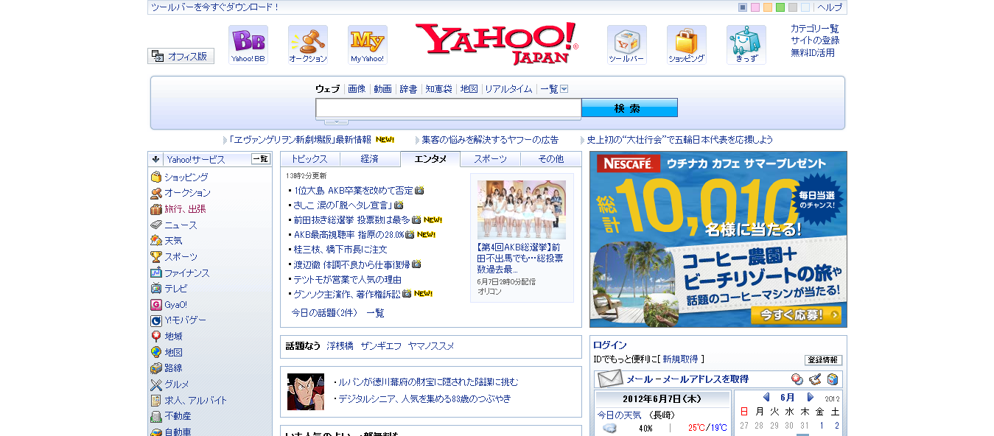The image size is (994, 436).
Task: Switch to the トピックス news tab
Action: pyautogui.click(x=310, y=159)
